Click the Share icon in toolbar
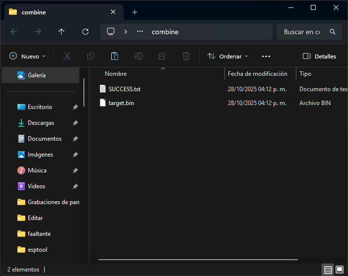This screenshot has width=348, height=276. [162, 56]
